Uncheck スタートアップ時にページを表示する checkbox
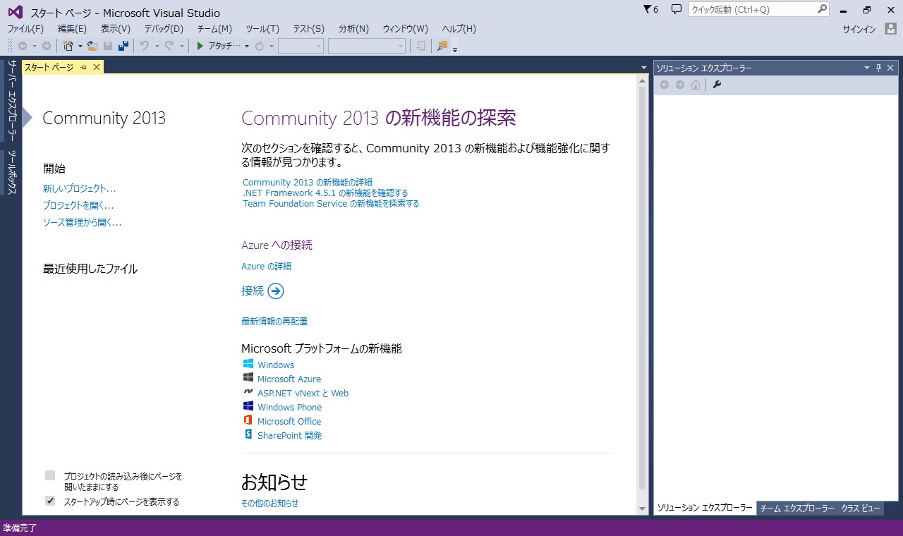The height and width of the screenshot is (536, 903). [50, 501]
